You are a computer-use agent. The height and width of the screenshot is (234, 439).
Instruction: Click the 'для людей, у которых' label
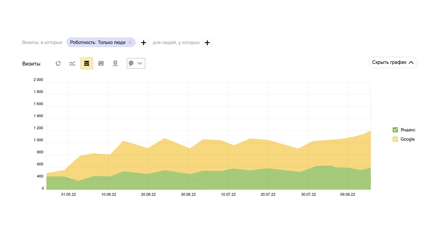click(176, 43)
